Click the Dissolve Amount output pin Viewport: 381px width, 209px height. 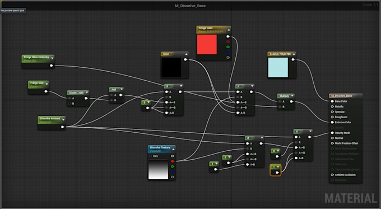click(62, 127)
